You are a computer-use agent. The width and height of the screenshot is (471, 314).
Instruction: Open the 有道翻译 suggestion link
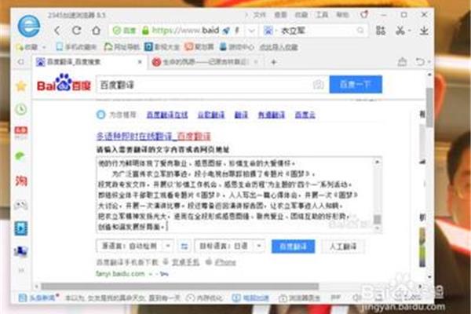tap(272, 115)
